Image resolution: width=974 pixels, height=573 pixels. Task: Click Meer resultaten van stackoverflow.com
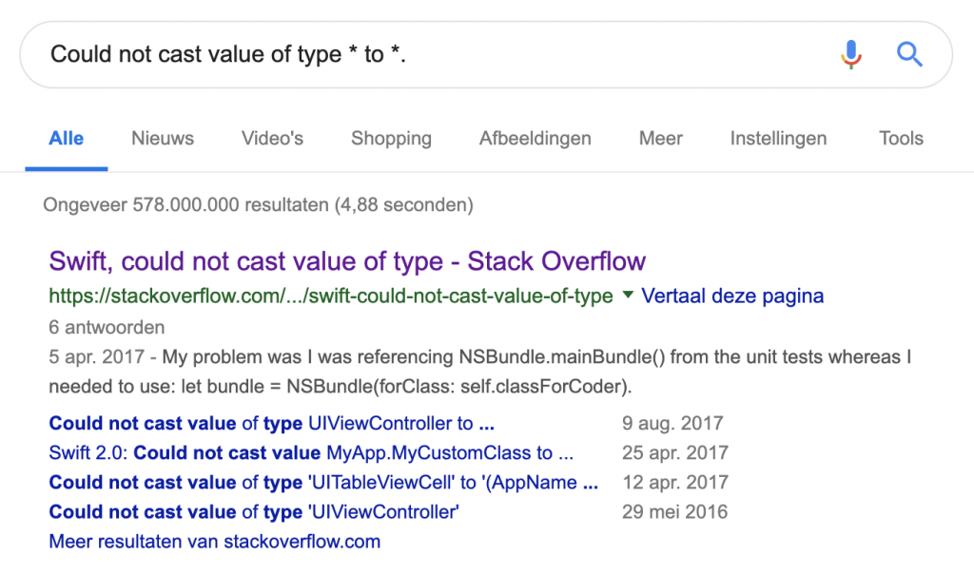[x=214, y=542]
